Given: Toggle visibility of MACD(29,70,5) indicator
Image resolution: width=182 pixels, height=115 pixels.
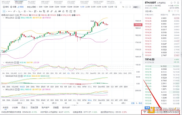Looking at the screenshot, I should pyautogui.click(x=19, y=76).
